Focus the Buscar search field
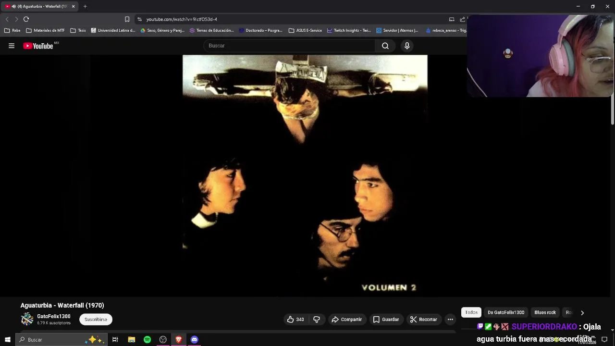Viewport: 615px width, 346px height. tap(289, 46)
